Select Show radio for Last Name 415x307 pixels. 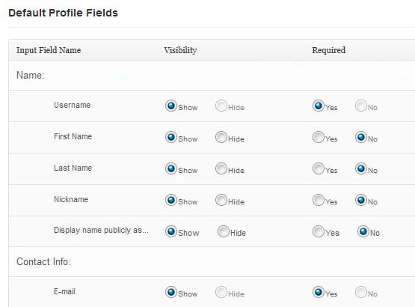coord(171,168)
